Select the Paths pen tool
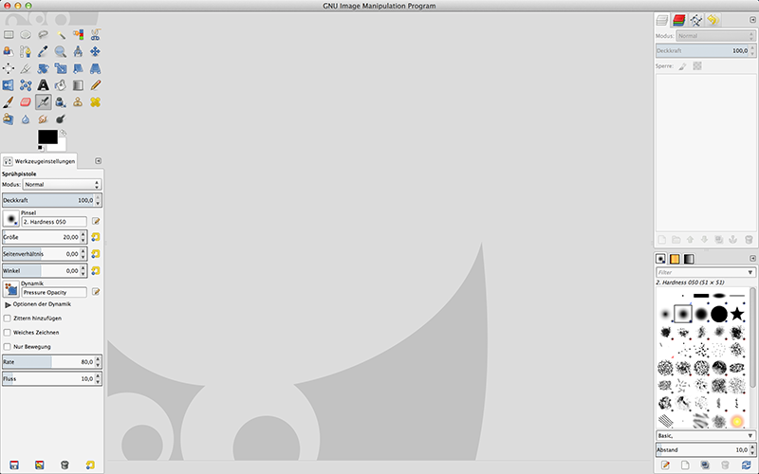The height and width of the screenshot is (474, 759). click(26, 52)
